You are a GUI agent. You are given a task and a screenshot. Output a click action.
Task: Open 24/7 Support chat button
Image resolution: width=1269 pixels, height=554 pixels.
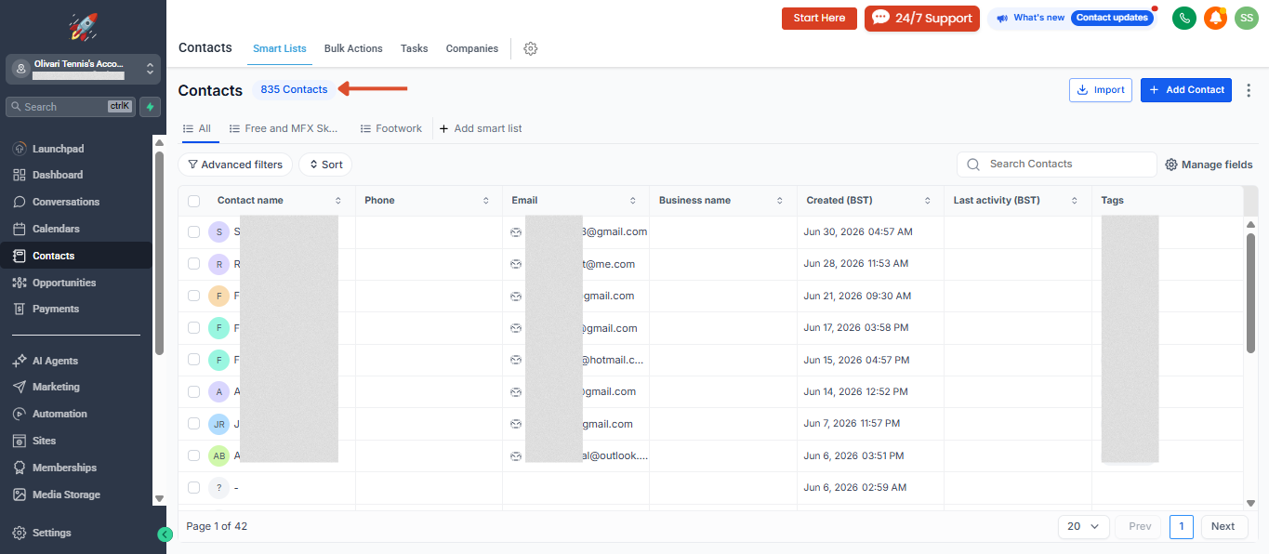(x=922, y=18)
